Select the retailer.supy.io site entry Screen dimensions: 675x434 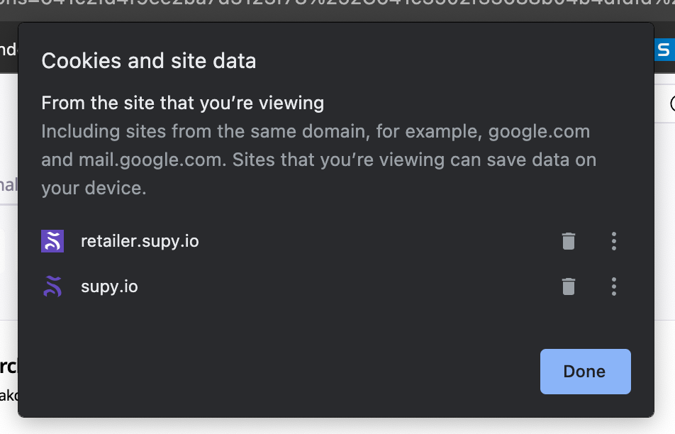(x=140, y=242)
